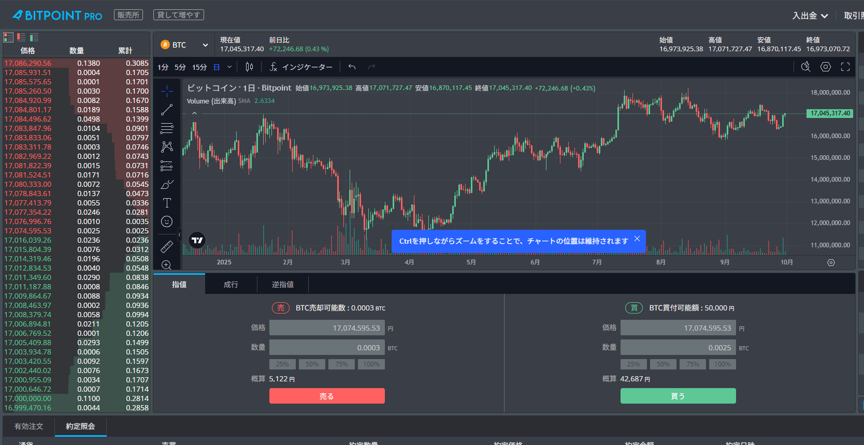
Task: Select the trend line drawing tool
Action: point(167,110)
